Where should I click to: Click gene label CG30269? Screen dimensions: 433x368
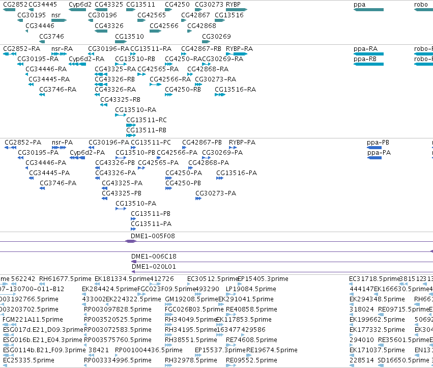[x=217, y=37]
